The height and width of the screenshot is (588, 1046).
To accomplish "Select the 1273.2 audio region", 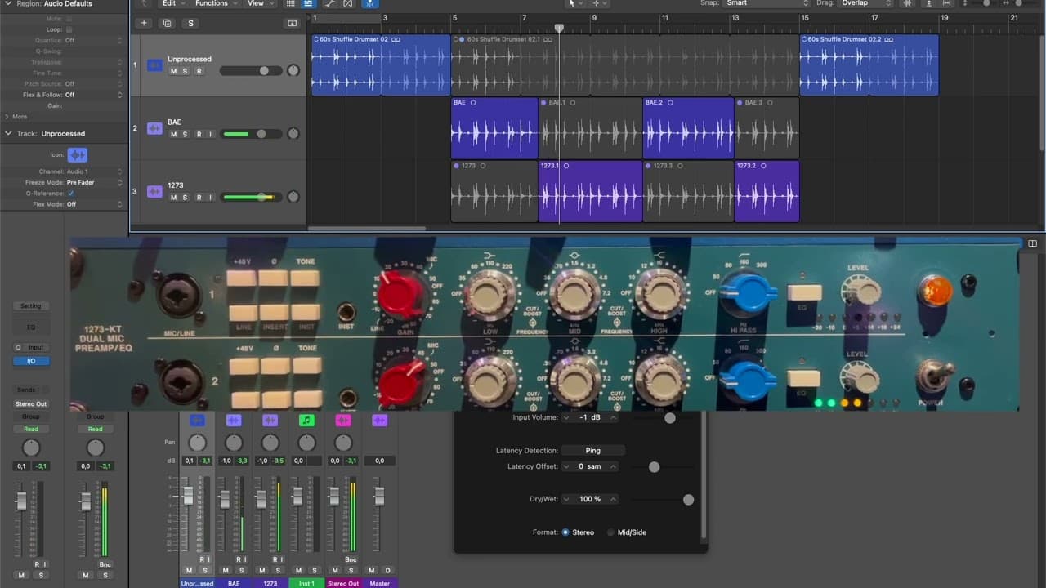I will pos(767,191).
